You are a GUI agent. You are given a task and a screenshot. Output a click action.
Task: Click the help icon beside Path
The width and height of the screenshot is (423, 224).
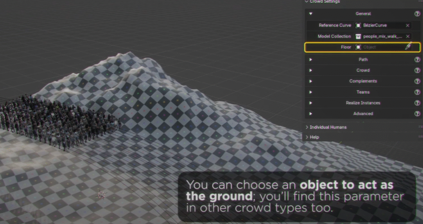417,60
